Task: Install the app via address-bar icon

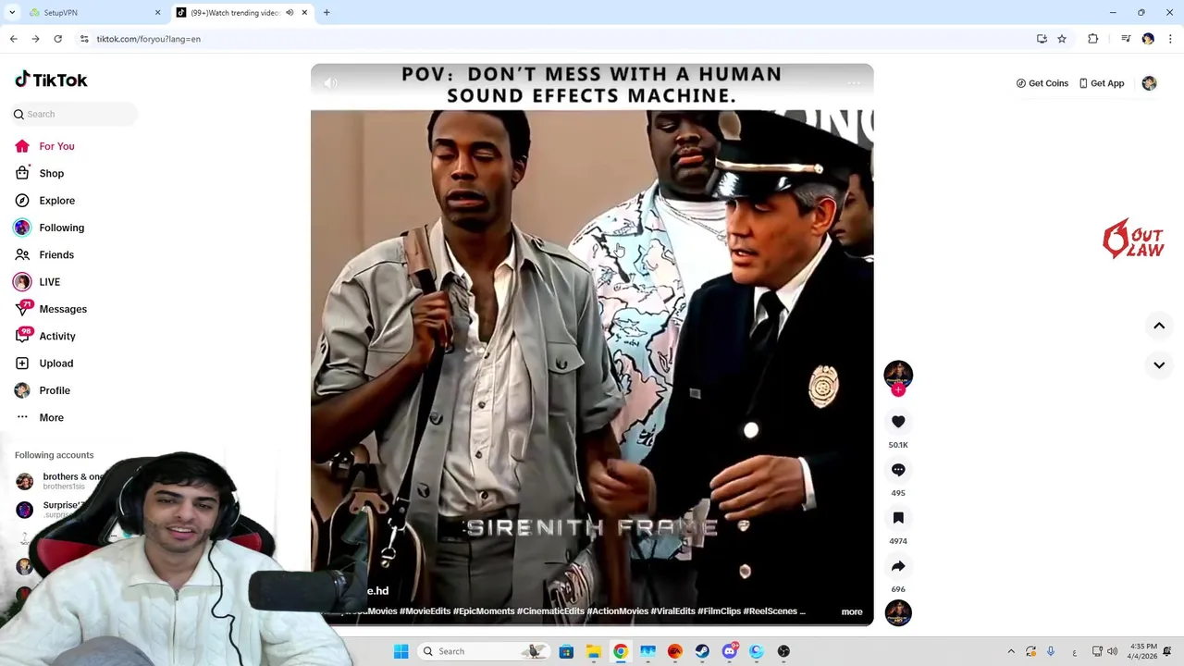Action: click(x=1042, y=39)
